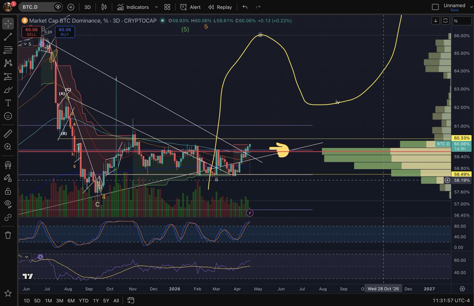Toggle stay in drawing mode
This screenshot has height=306, width=474.
(8, 178)
